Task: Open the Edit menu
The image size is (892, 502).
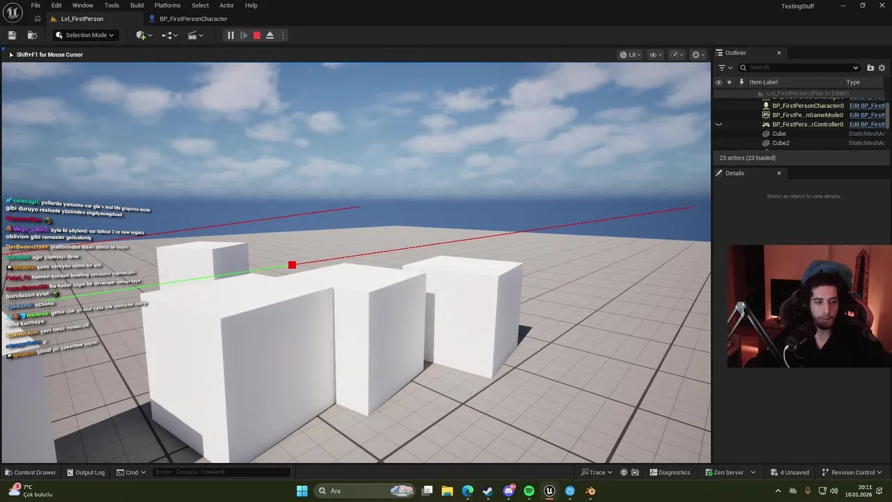Action: (56, 6)
